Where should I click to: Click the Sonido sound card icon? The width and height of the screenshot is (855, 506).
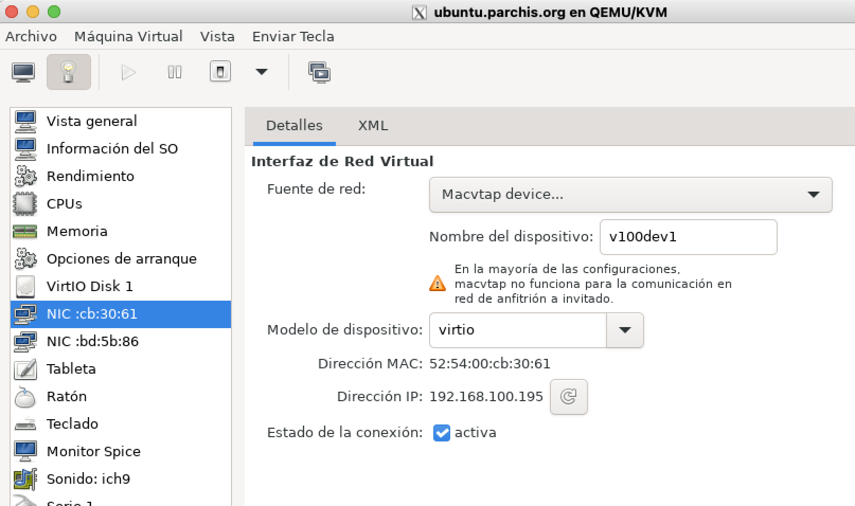click(25, 479)
